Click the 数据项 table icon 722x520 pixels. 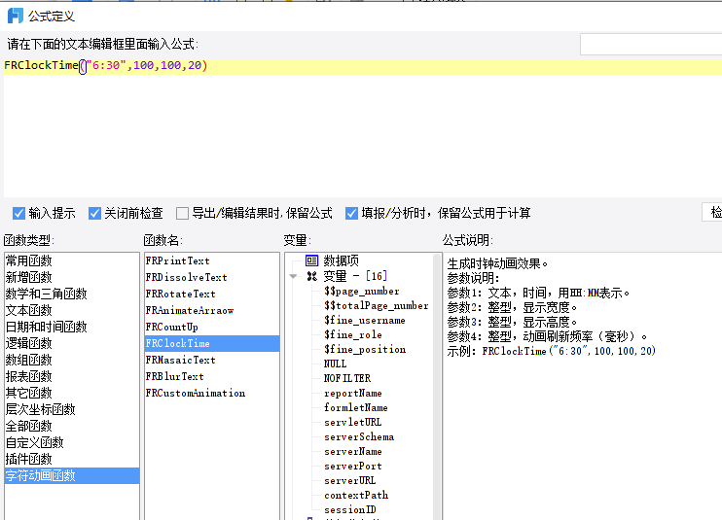tap(311, 260)
